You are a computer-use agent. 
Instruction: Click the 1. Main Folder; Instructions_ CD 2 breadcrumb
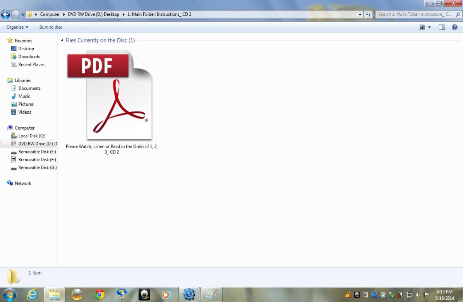coord(159,14)
